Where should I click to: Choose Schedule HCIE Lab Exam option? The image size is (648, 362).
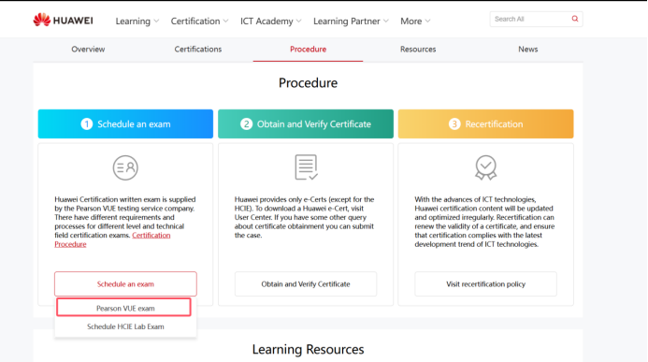click(x=125, y=326)
